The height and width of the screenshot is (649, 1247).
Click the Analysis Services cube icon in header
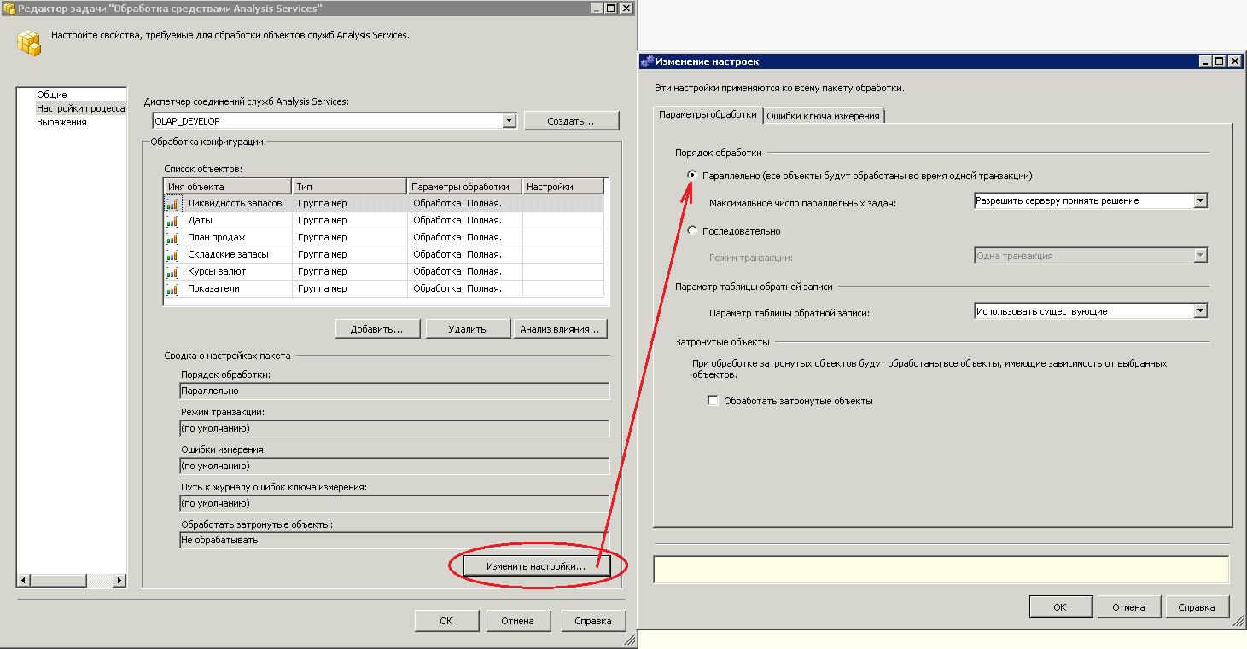30,42
